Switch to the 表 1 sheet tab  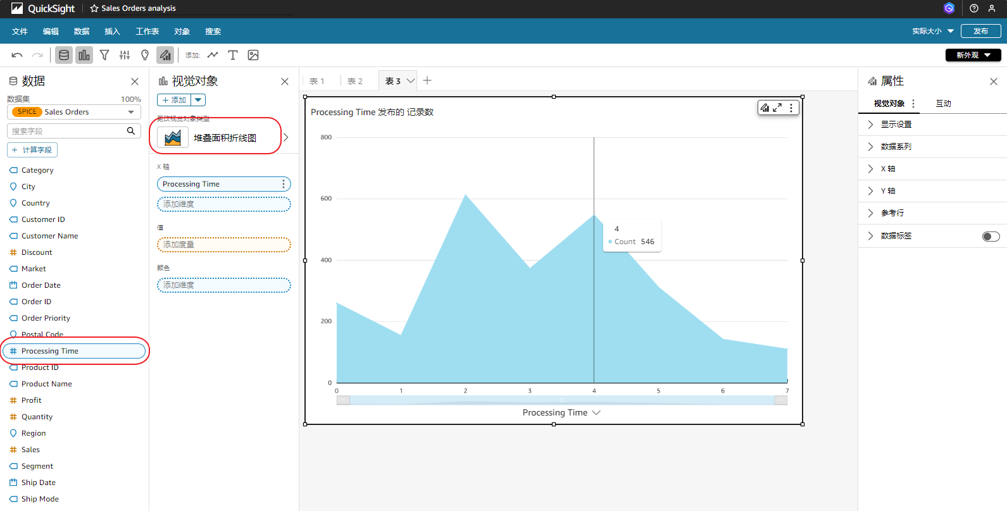pos(317,81)
